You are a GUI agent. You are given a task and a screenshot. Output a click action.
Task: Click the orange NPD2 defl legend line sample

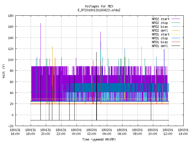(x=176, y=30)
